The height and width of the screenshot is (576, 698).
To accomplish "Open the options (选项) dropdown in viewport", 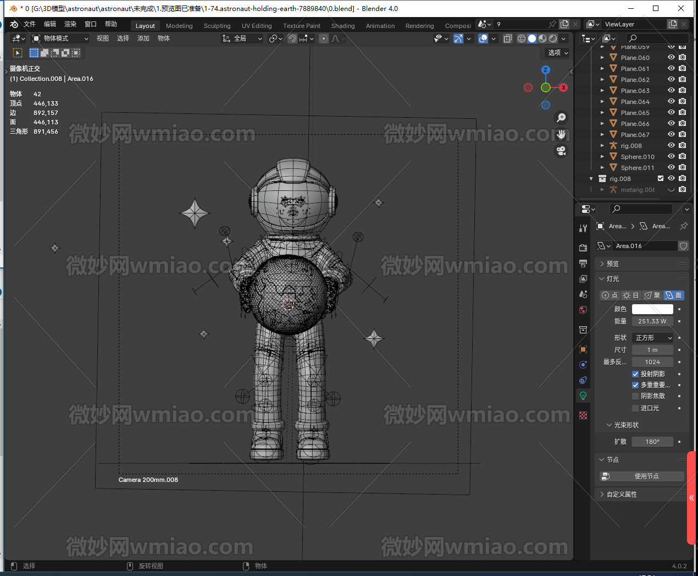I will (x=558, y=53).
